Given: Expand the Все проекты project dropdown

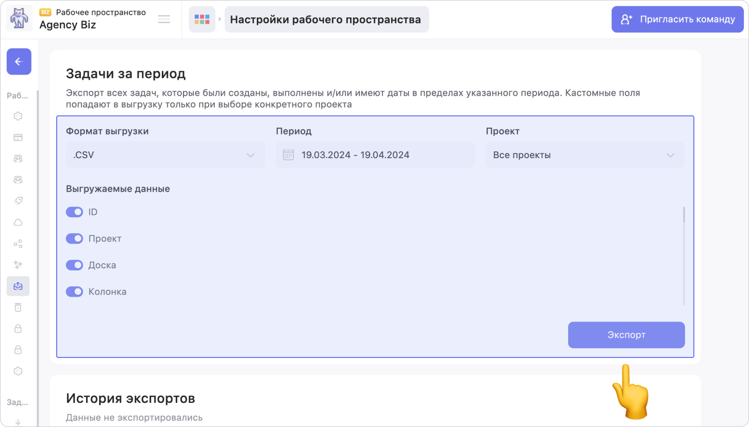Looking at the screenshot, I should pos(585,155).
